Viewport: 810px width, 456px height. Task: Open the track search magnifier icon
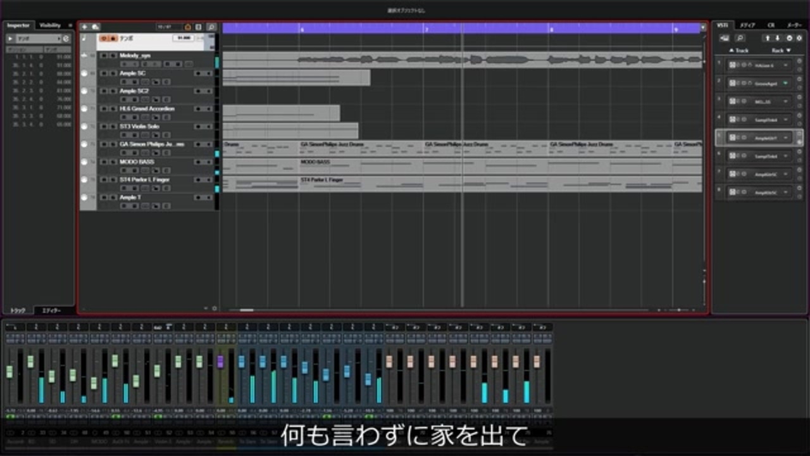(x=211, y=27)
